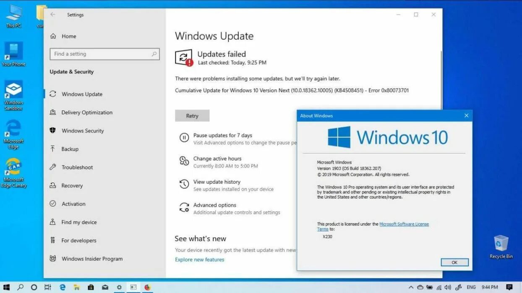Open Troubleshoot in sidebar

click(77, 167)
